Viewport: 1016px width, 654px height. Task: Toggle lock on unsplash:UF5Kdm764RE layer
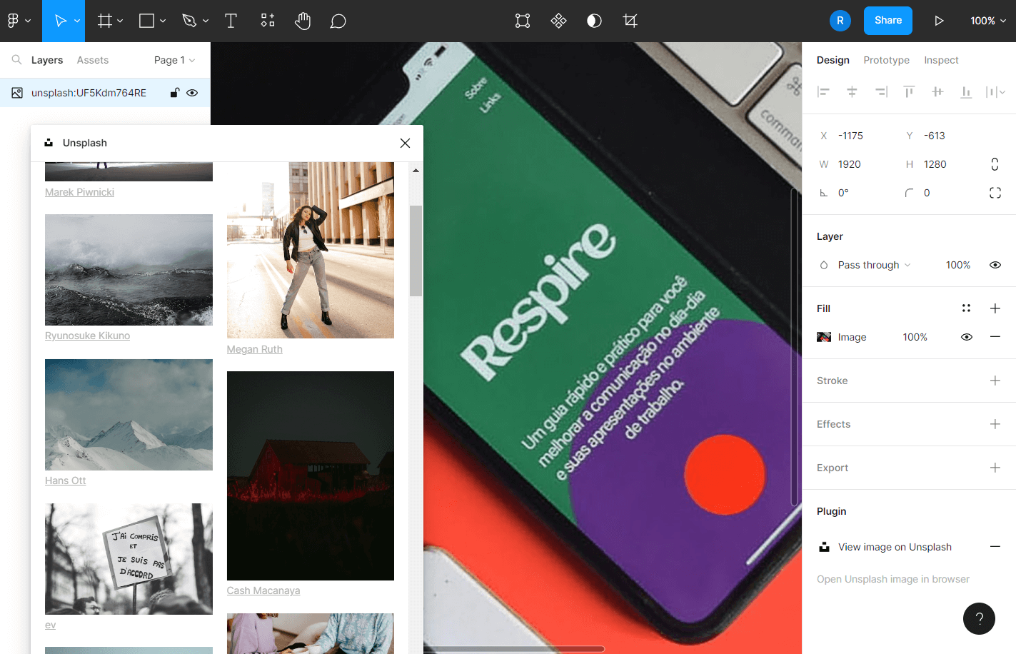(x=174, y=93)
